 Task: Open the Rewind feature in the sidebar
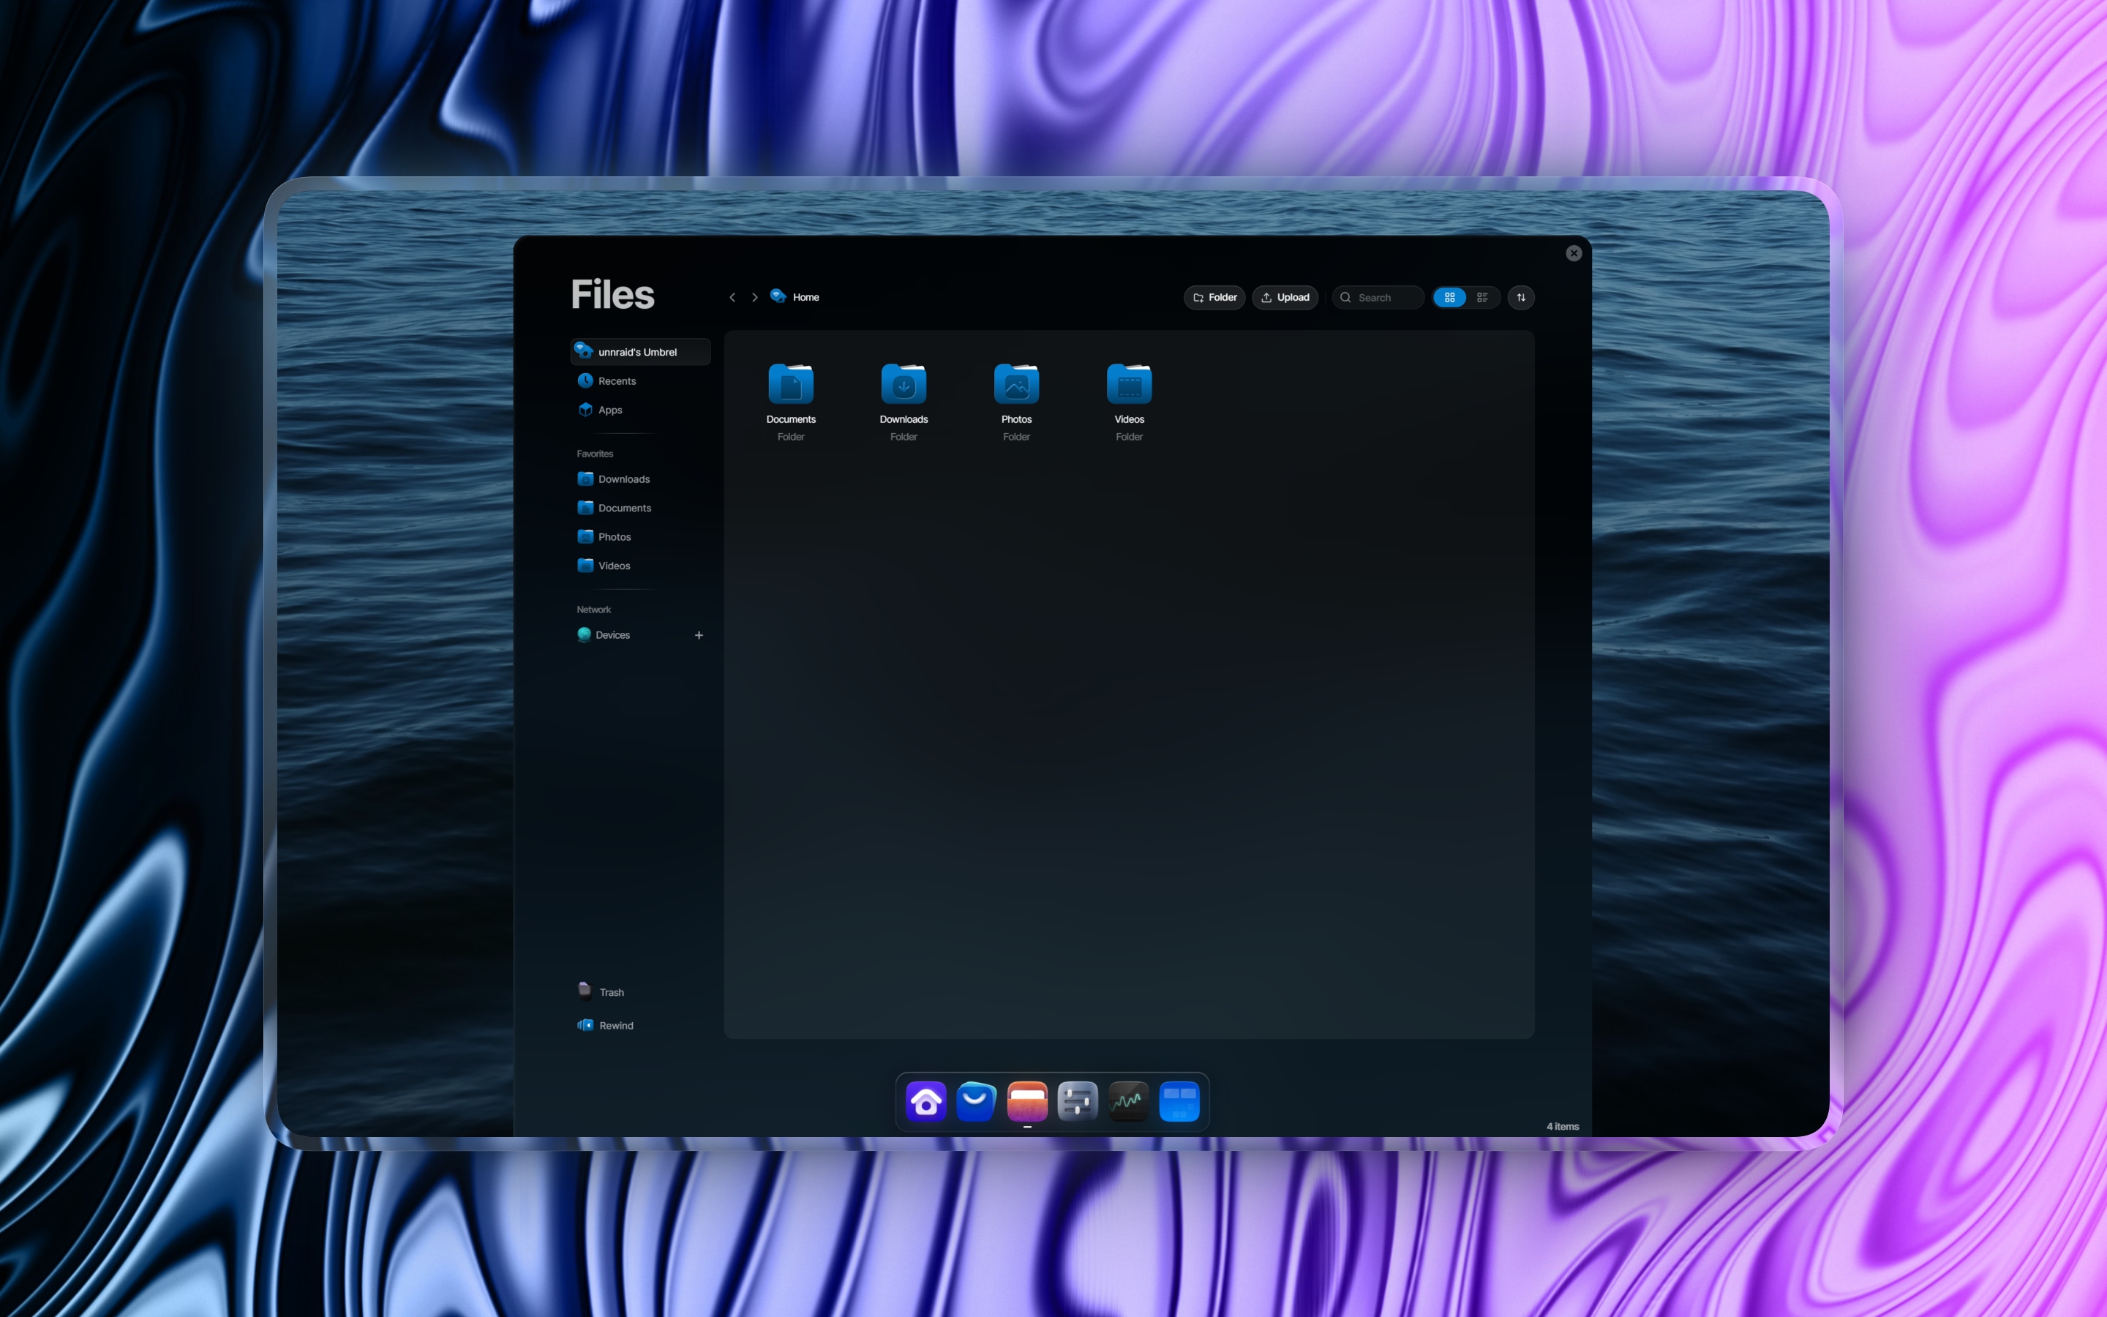(x=615, y=1025)
